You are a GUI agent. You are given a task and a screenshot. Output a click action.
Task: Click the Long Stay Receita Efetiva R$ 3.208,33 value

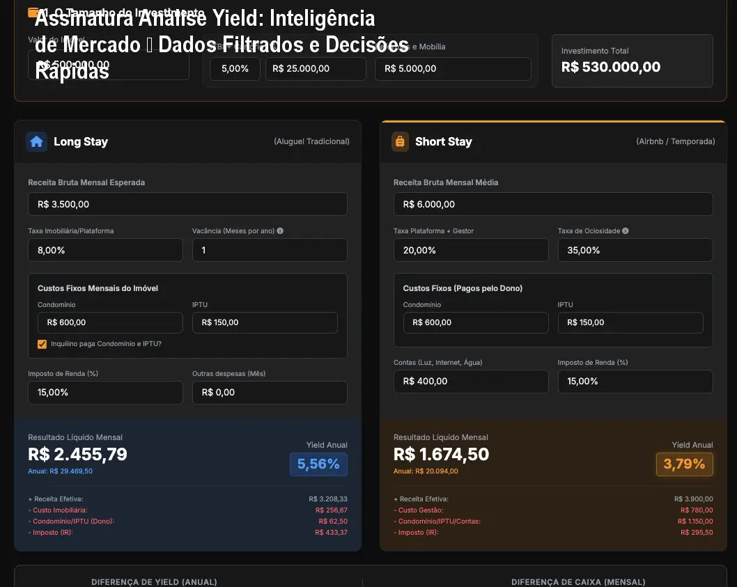pyautogui.click(x=328, y=499)
